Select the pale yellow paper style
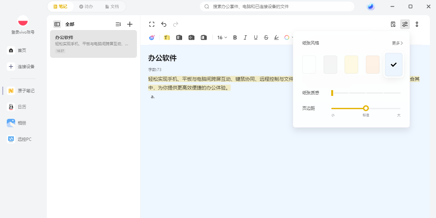This screenshot has width=436, height=218. tap(351, 65)
